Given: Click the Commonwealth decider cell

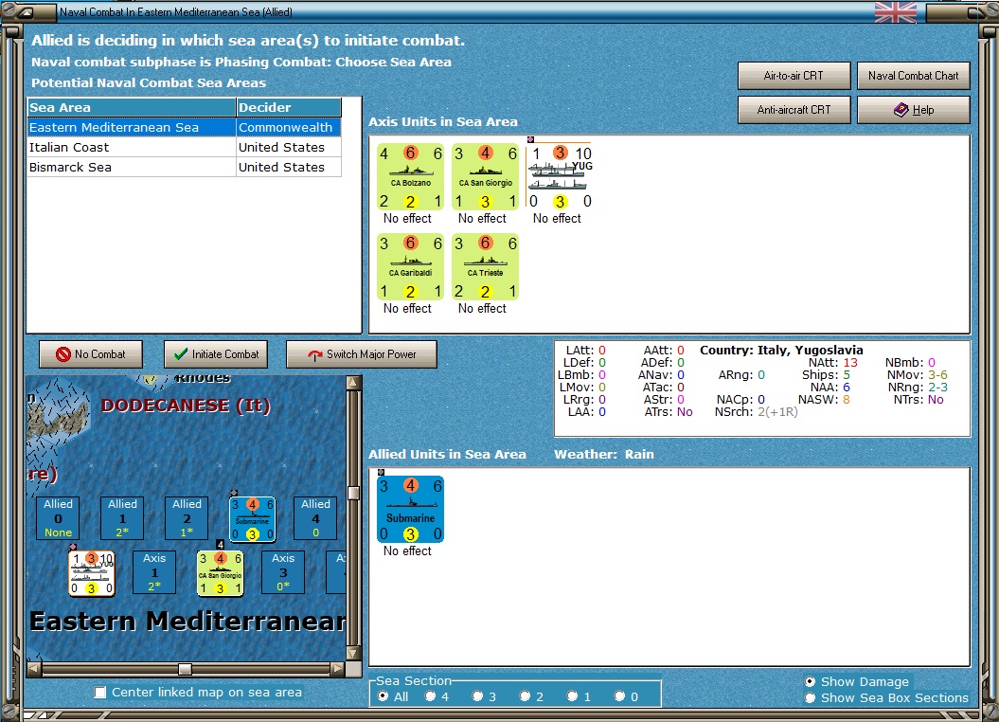Looking at the screenshot, I should [289, 128].
